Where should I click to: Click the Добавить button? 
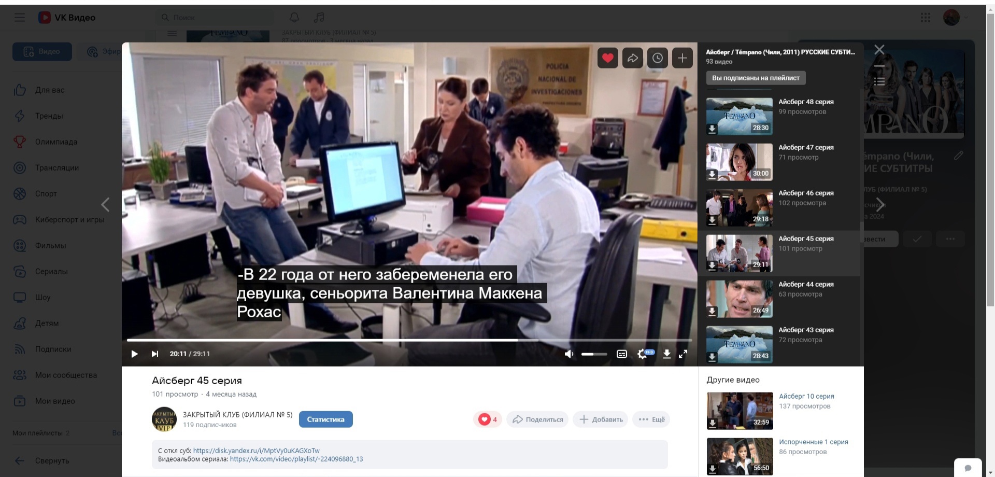(x=601, y=419)
